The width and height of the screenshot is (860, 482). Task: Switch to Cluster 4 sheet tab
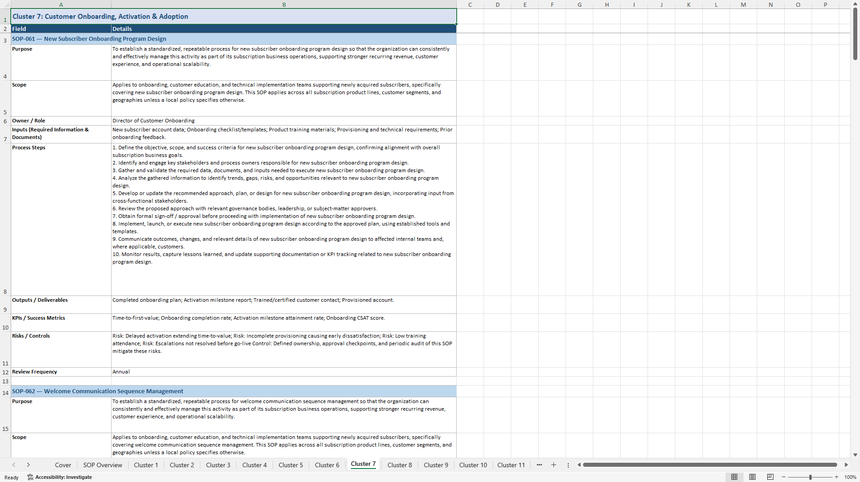tap(255, 465)
